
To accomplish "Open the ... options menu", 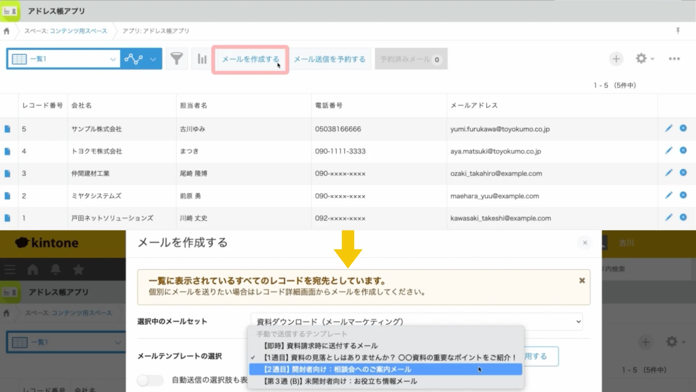I will point(674,58).
